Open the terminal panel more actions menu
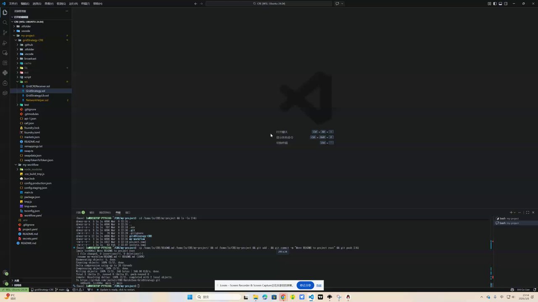Viewport: 538px width, 302px height. click(x=520, y=212)
